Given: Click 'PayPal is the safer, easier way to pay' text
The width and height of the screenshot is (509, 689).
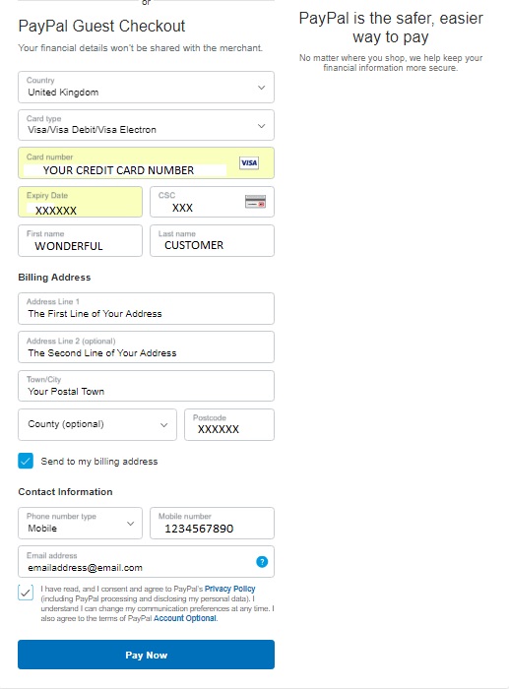Looking at the screenshot, I should [x=391, y=28].
